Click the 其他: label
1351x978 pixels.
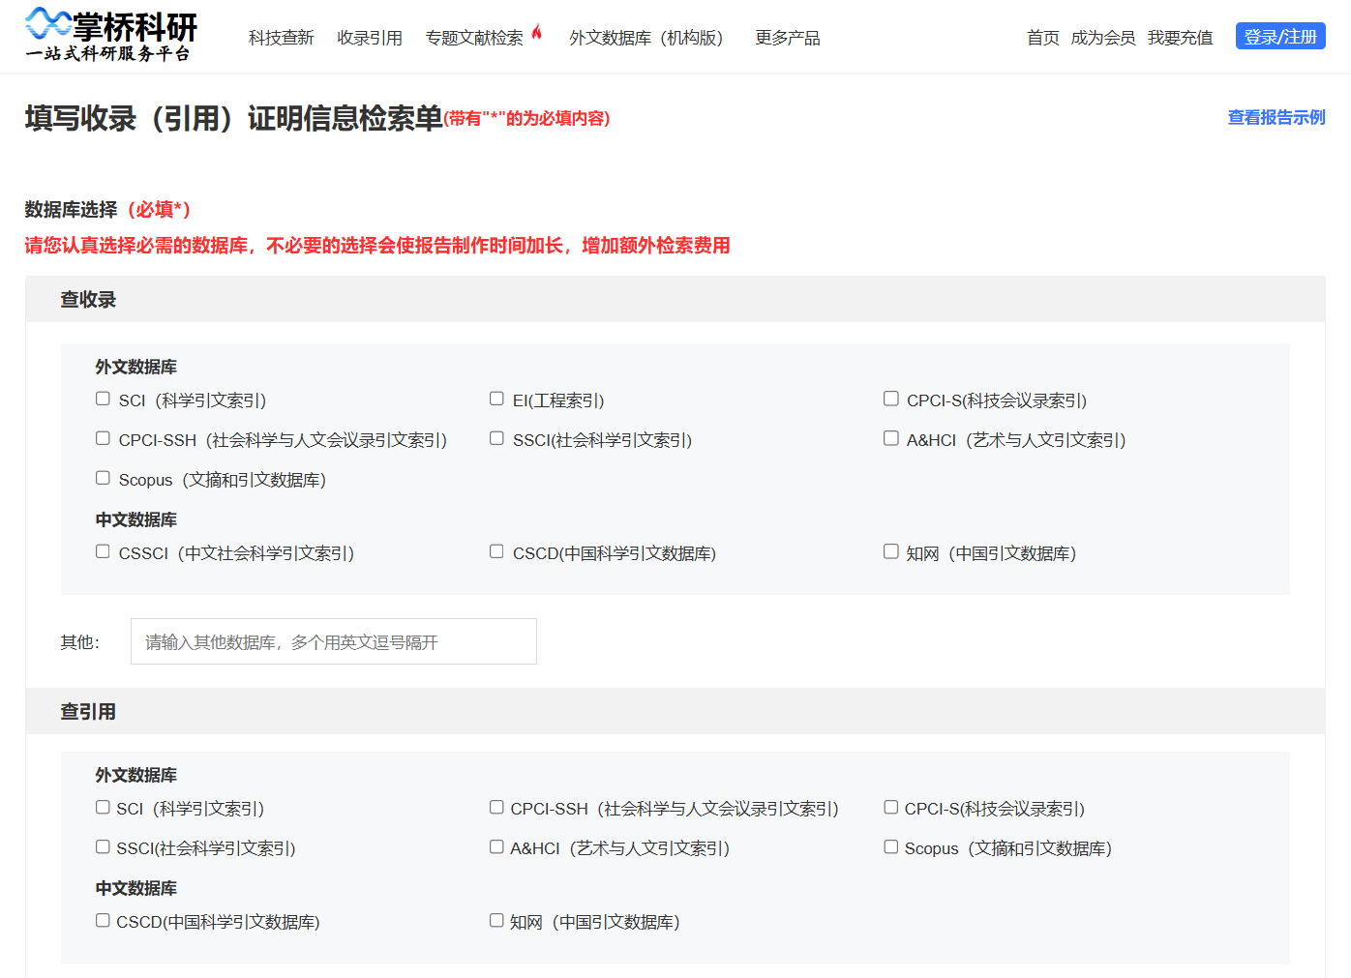[x=79, y=642]
